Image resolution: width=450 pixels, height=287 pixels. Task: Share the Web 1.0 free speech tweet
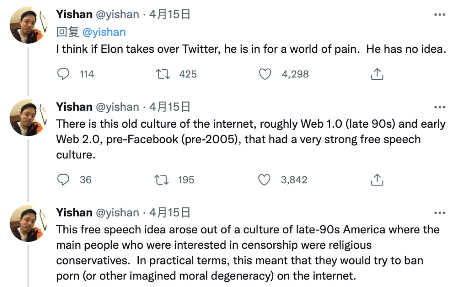377,180
